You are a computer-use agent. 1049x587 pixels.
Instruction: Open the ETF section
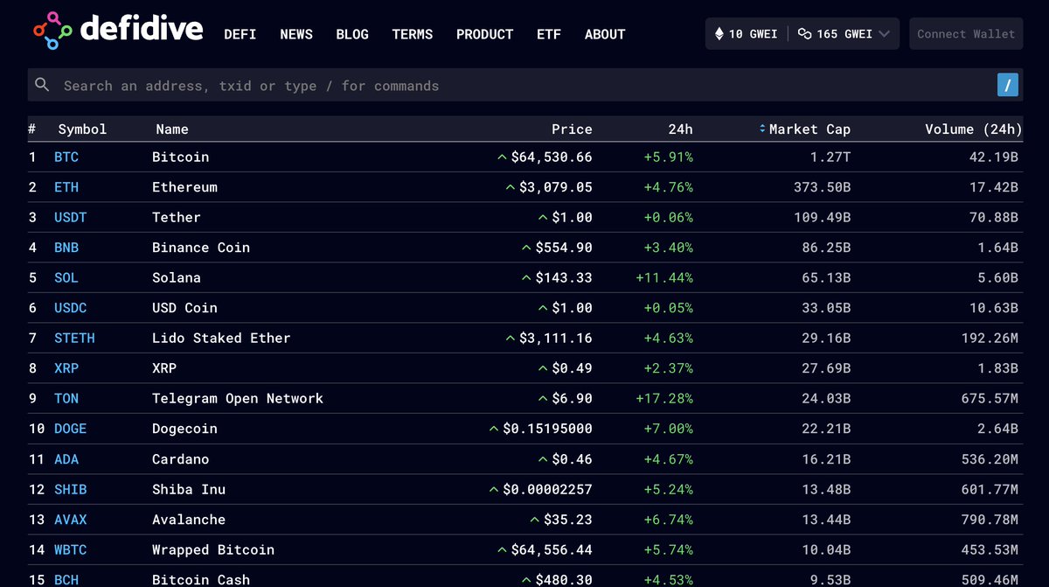(549, 34)
